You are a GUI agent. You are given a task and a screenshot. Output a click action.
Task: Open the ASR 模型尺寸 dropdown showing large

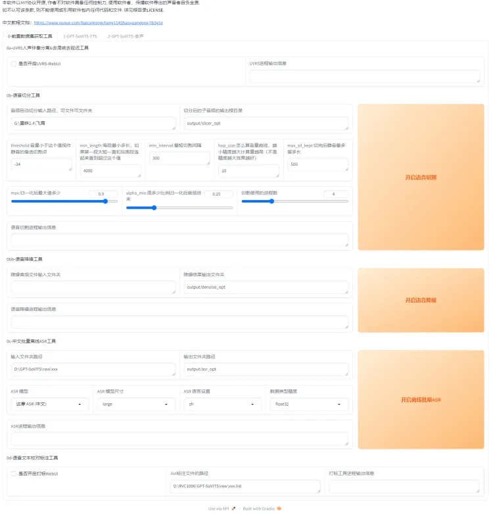point(136,405)
